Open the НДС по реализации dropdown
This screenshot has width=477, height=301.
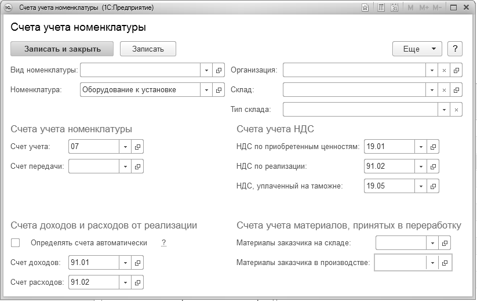tap(421, 166)
